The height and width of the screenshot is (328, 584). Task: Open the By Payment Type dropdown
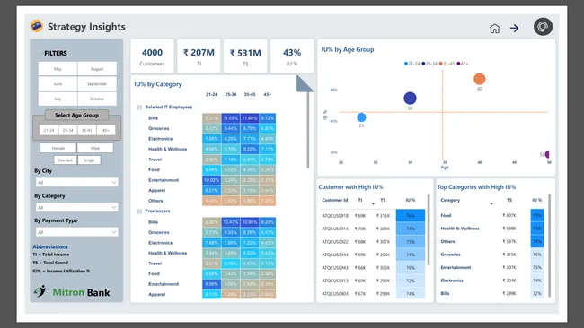(76, 232)
